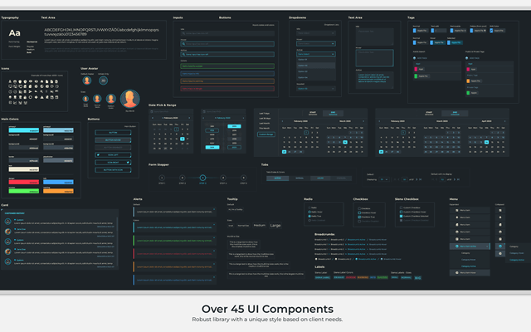
Task: Select Category Active in the expanded menu
Action: click(x=468, y=266)
